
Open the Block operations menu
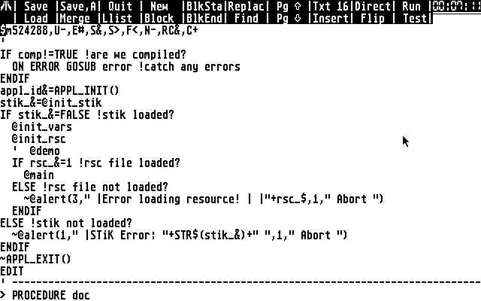[x=159, y=18]
